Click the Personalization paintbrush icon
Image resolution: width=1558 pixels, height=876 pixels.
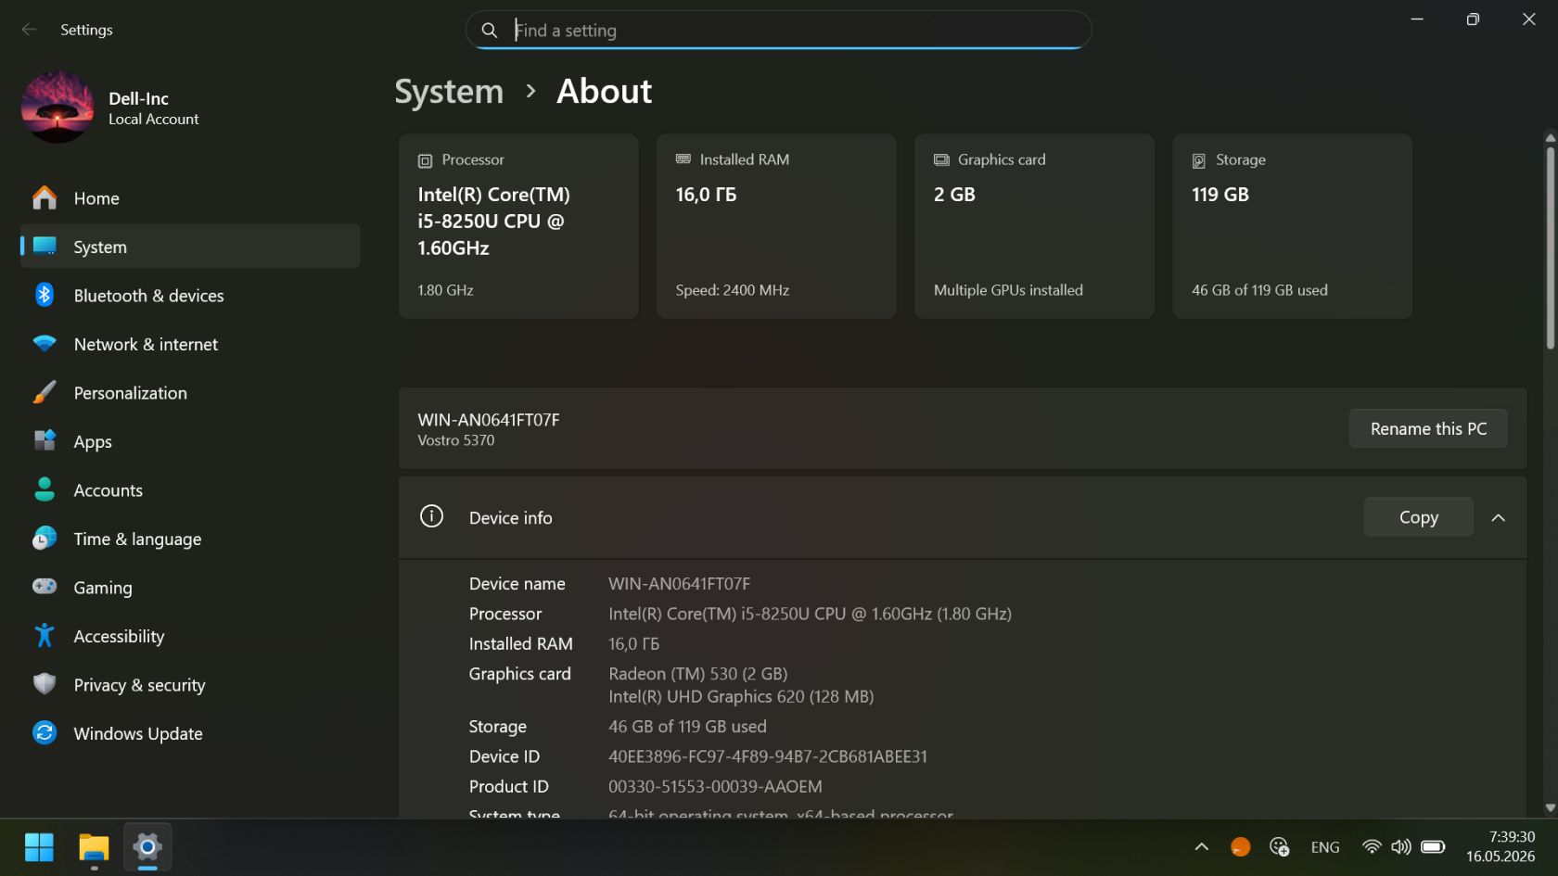tap(45, 392)
